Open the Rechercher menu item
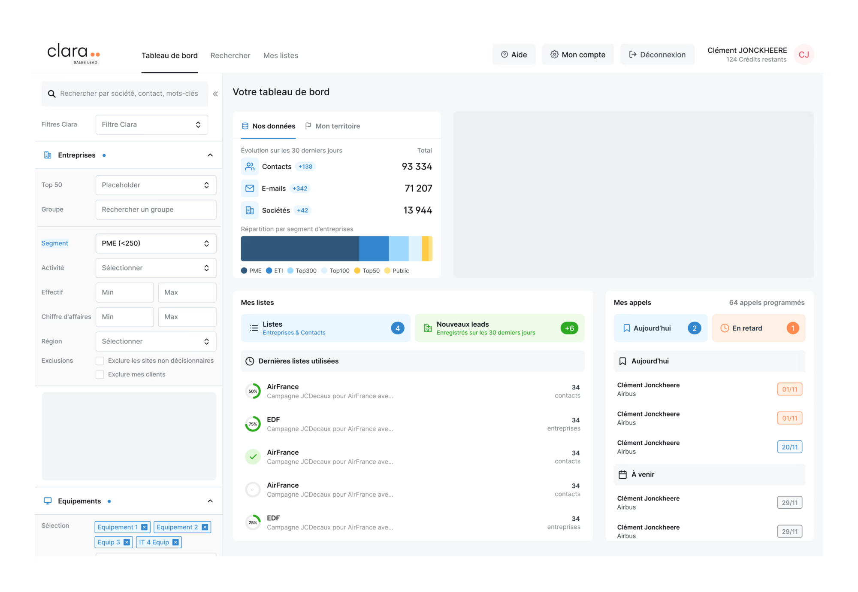The width and height of the screenshot is (858, 592). coord(230,55)
